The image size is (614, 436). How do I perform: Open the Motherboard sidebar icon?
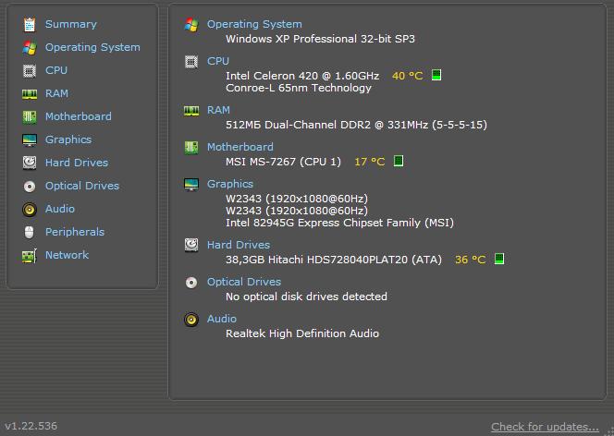click(x=30, y=116)
